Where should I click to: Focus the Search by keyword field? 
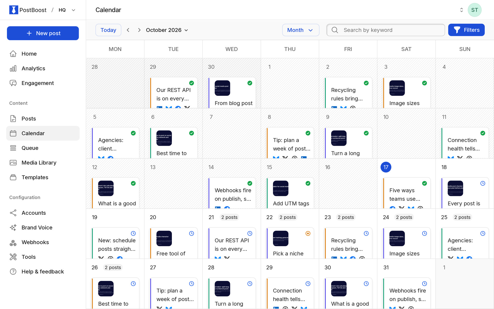click(385, 30)
